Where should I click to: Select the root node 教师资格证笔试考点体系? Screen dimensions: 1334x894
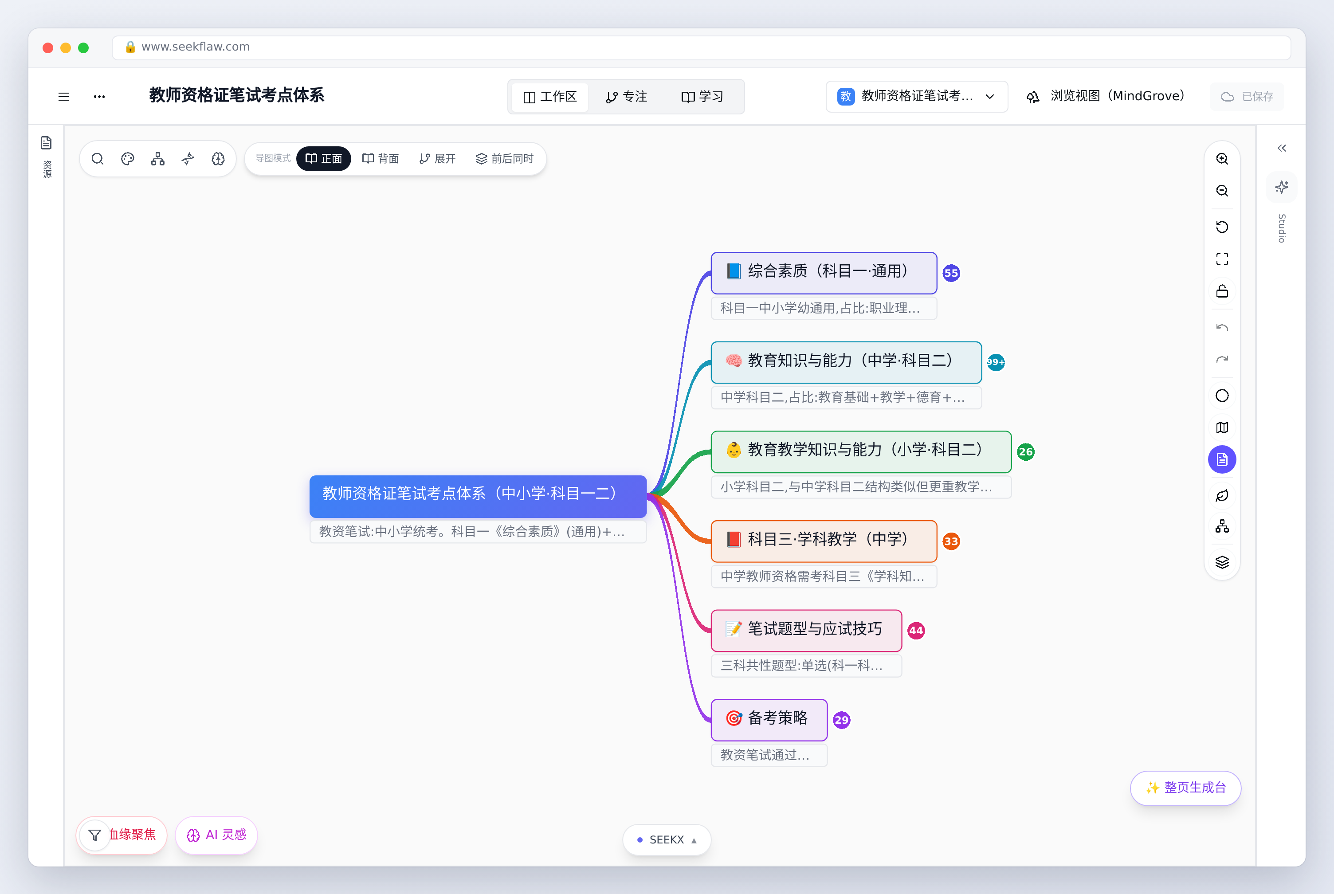[x=478, y=496]
